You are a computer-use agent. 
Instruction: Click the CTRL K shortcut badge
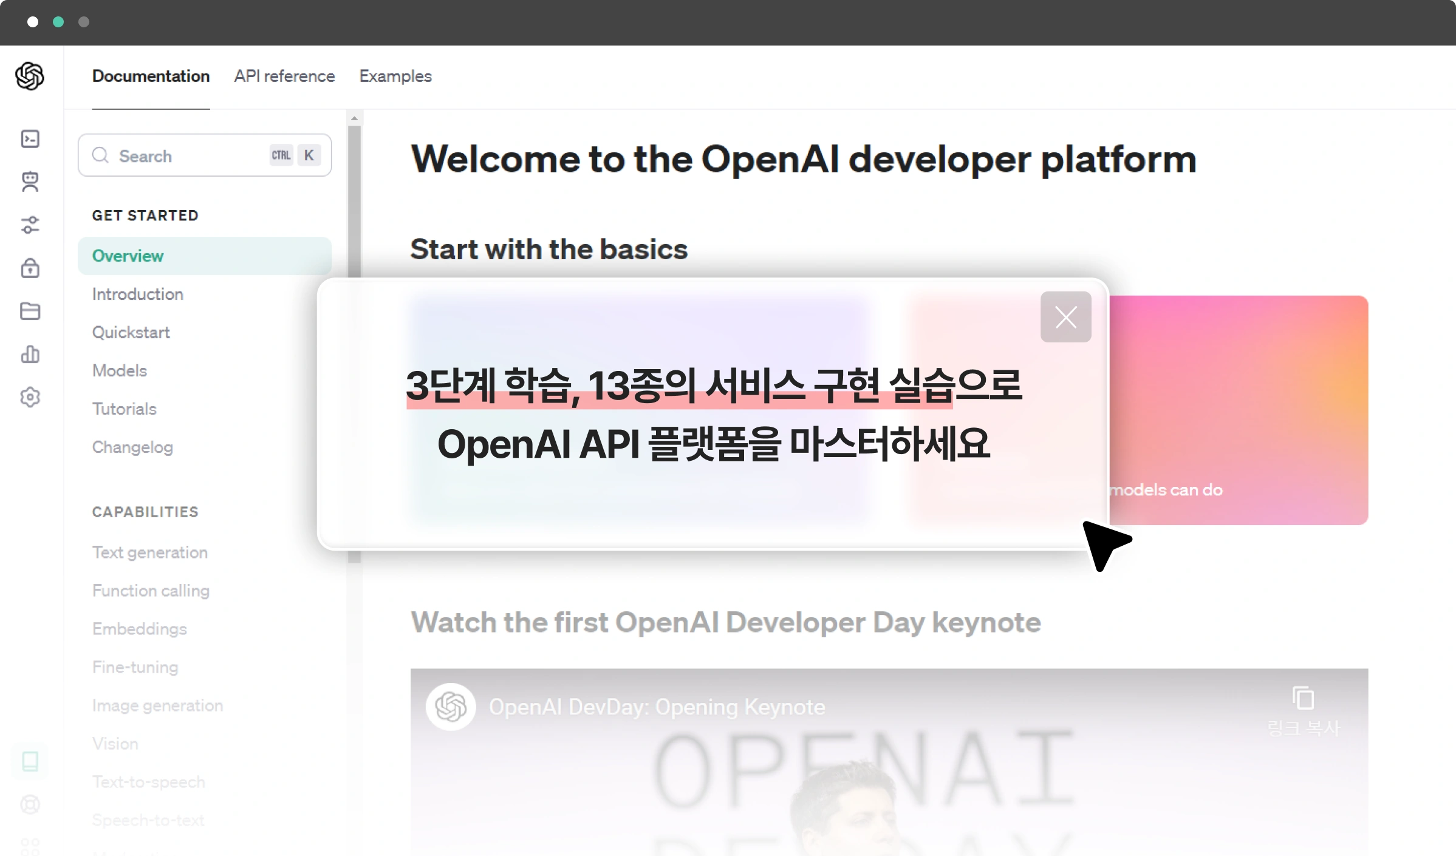click(x=295, y=155)
